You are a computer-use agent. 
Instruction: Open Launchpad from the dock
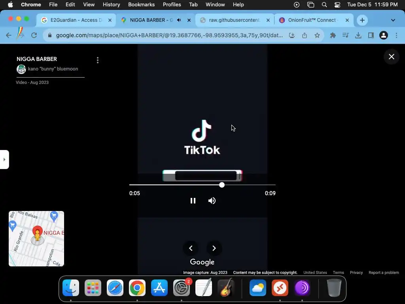point(93,288)
